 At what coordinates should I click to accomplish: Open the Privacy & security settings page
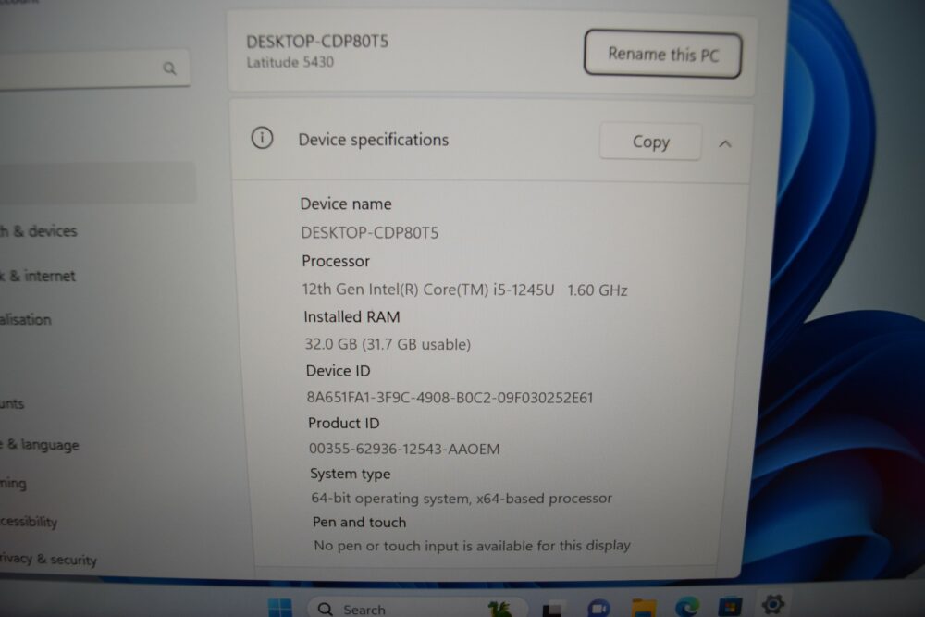click(48, 559)
